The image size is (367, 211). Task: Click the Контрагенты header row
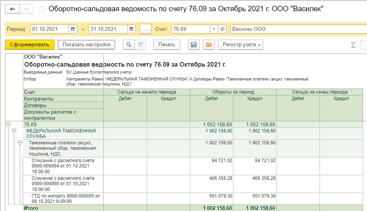point(63,99)
